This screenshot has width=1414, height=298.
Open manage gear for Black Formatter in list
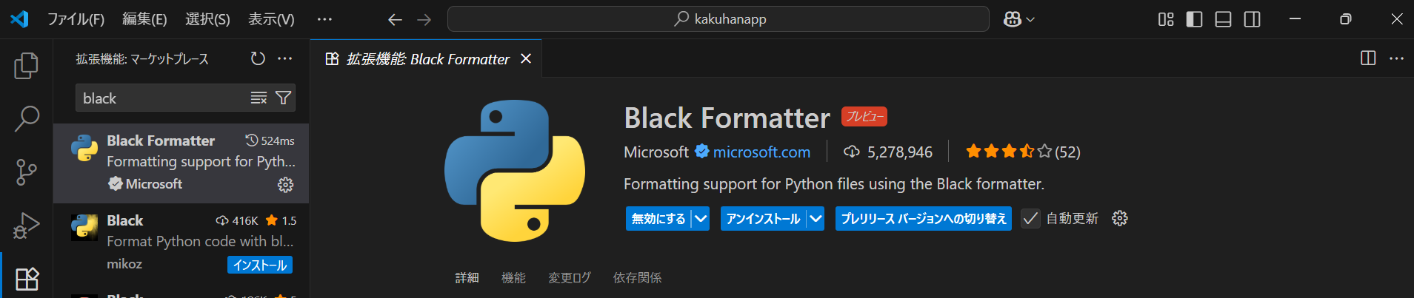[x=285, y=185]
